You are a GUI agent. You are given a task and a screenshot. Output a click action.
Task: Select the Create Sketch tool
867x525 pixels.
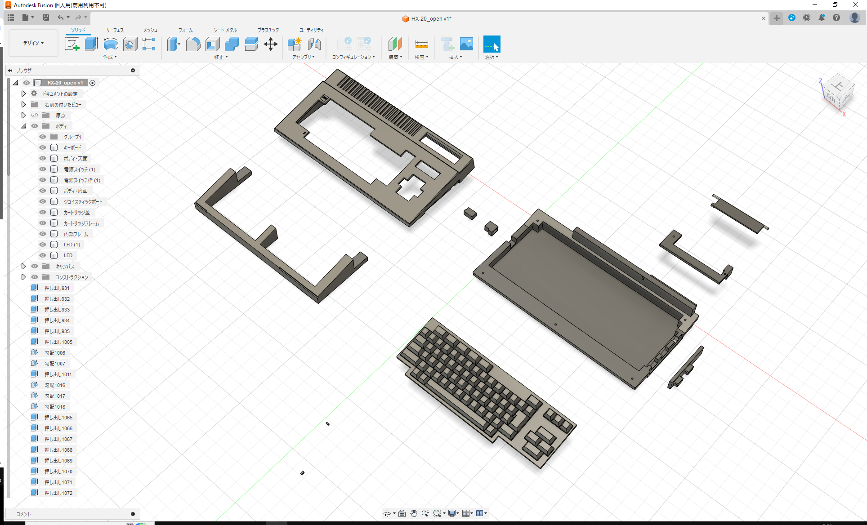[72, 44]
